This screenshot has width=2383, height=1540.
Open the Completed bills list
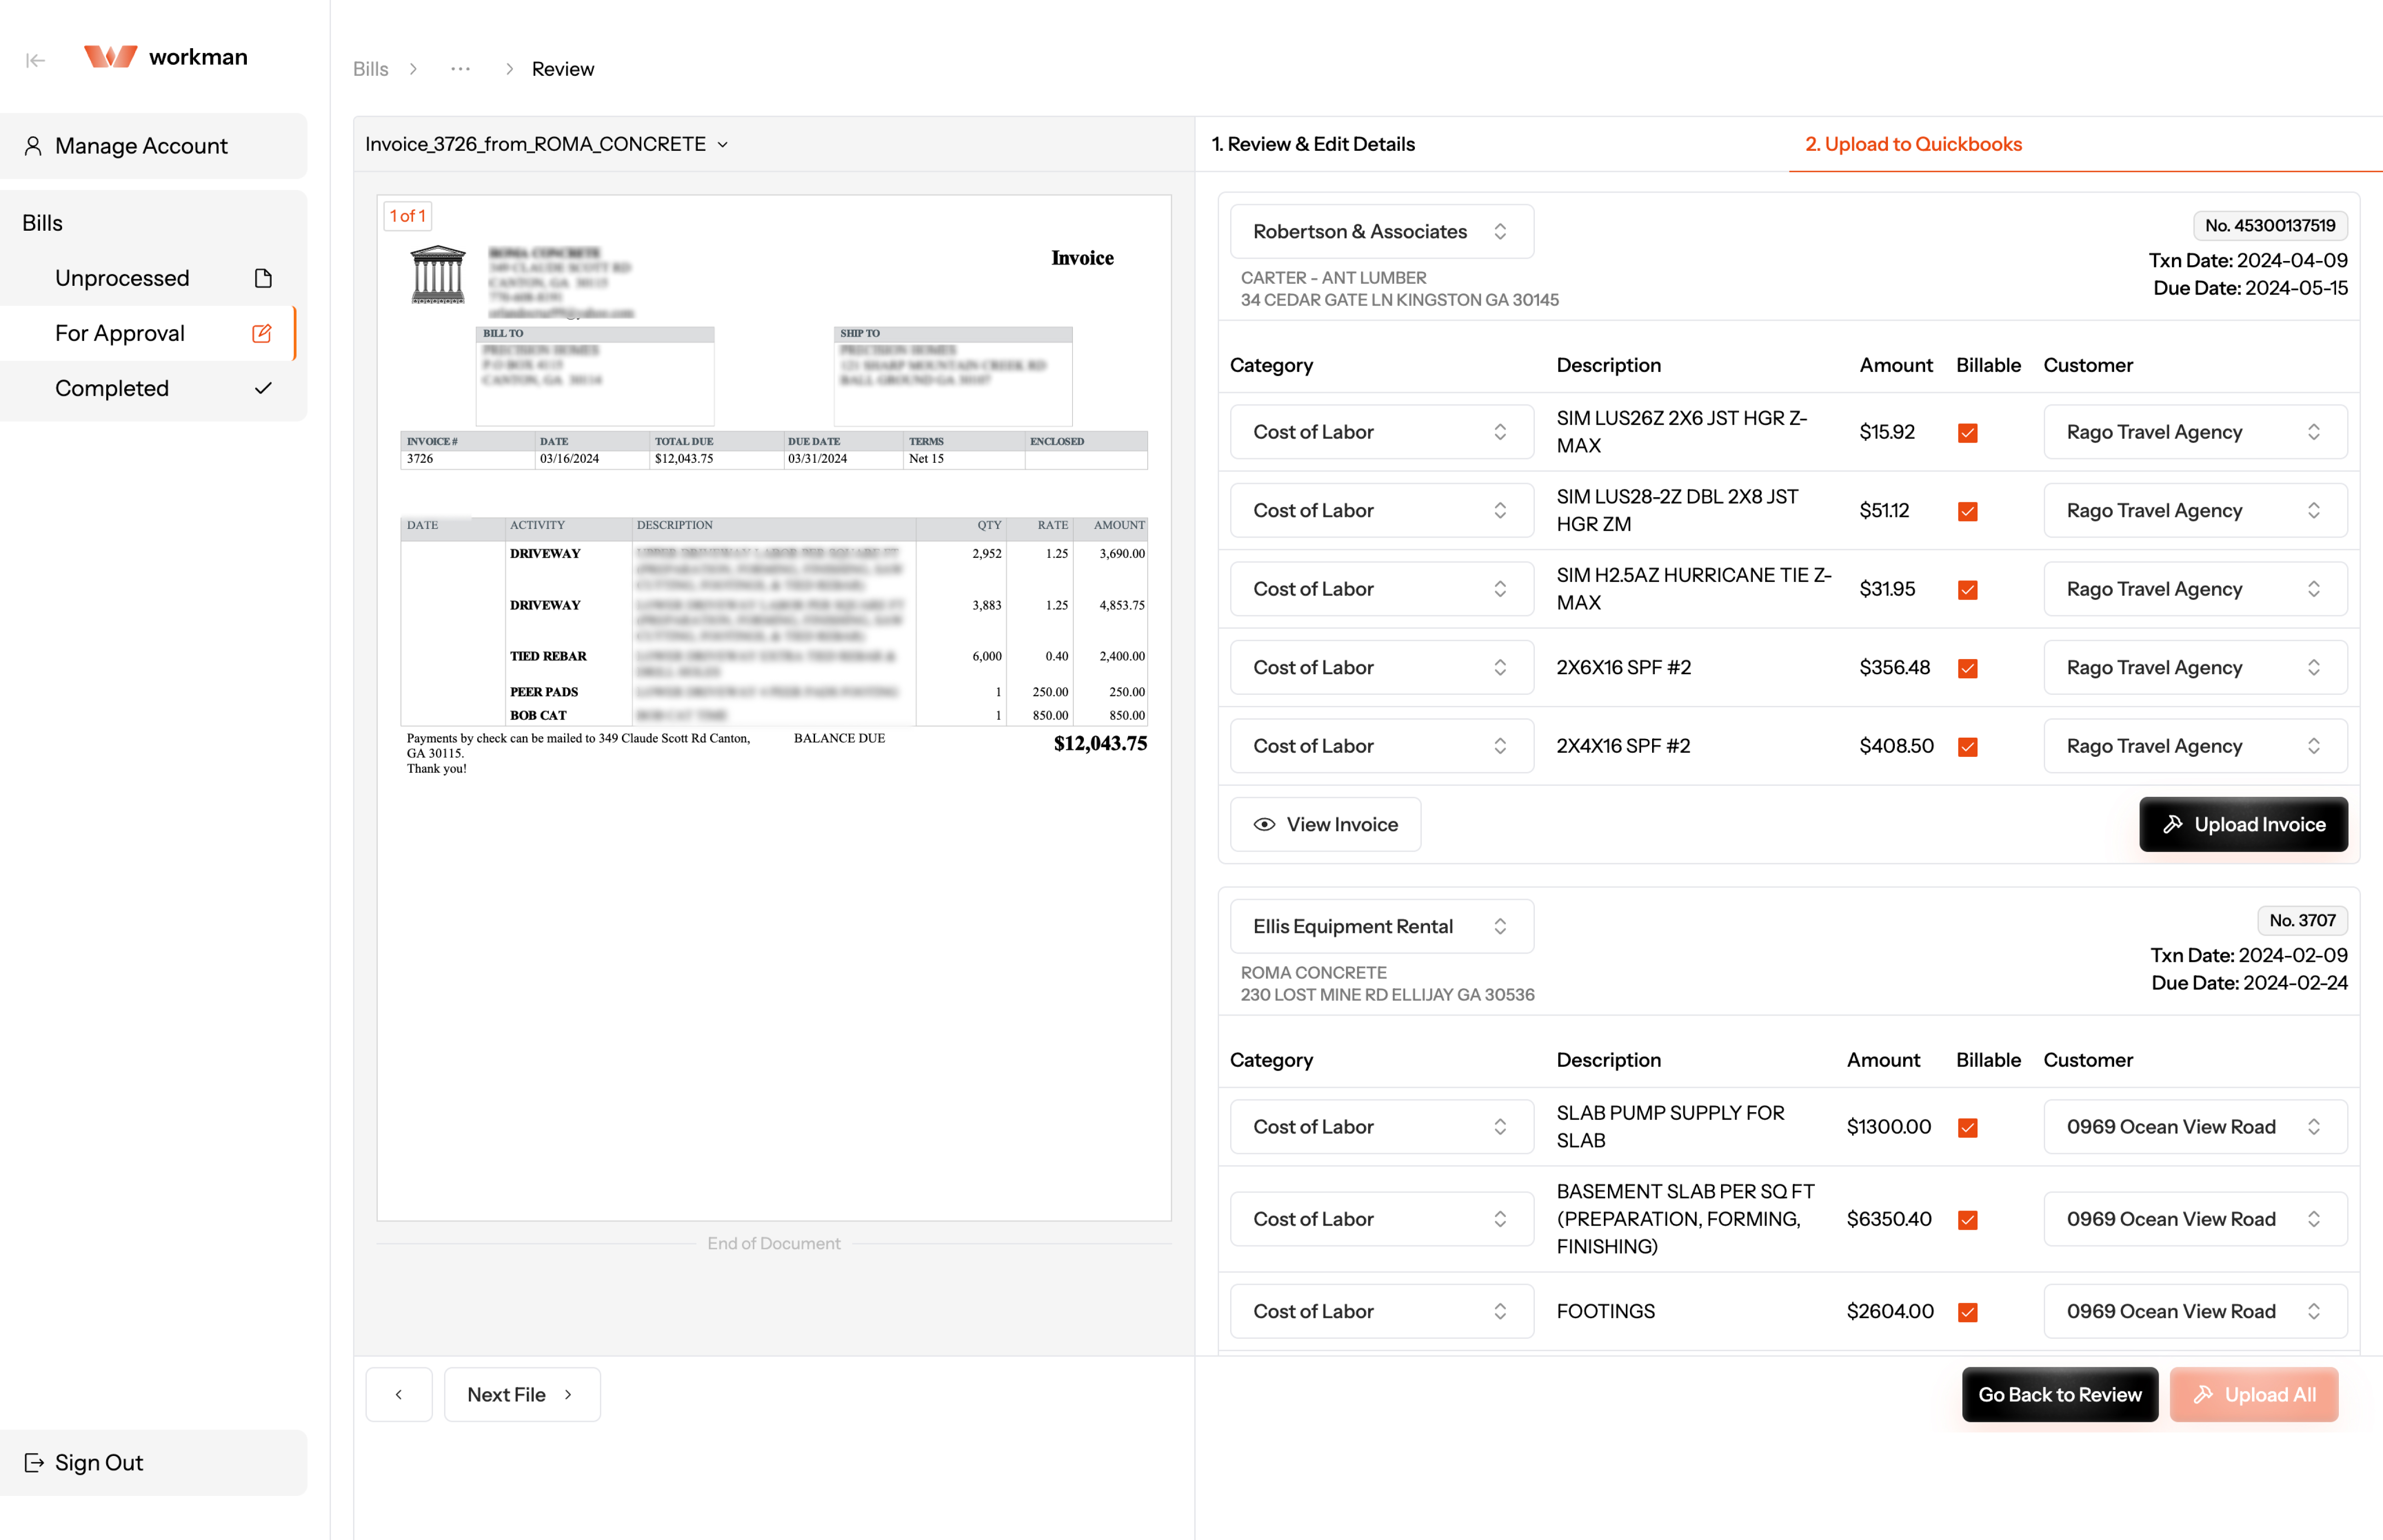pos(148,388)
